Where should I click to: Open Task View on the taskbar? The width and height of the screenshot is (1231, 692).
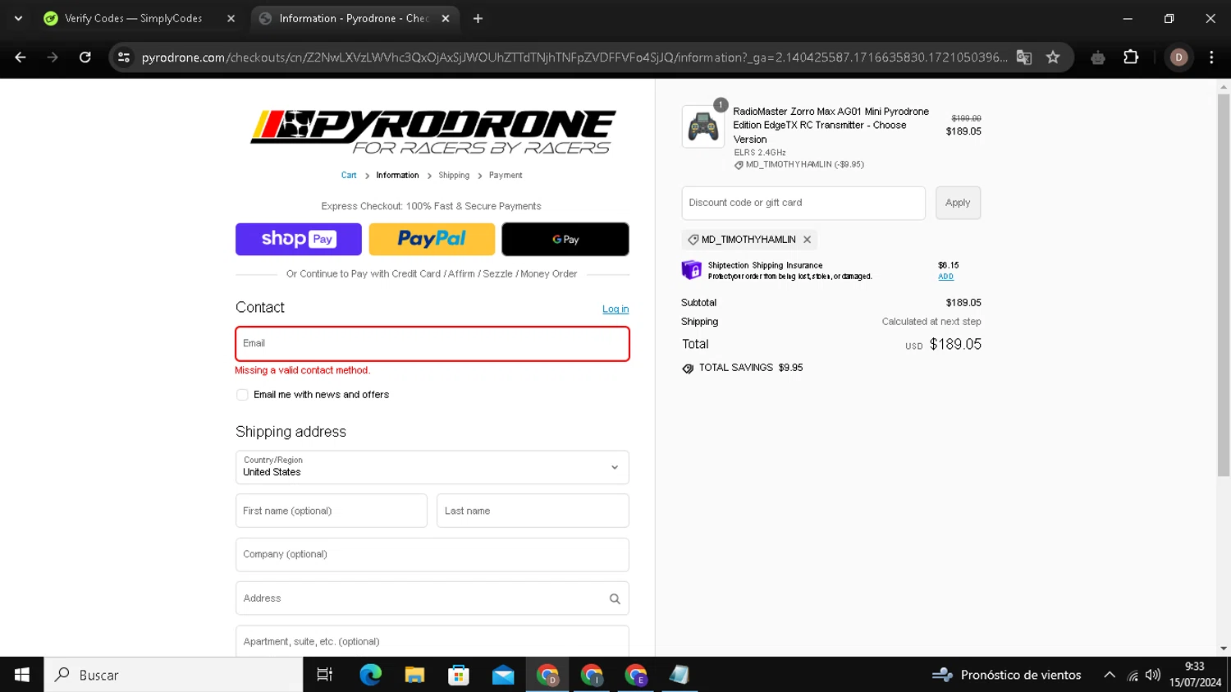pos(325,675)
